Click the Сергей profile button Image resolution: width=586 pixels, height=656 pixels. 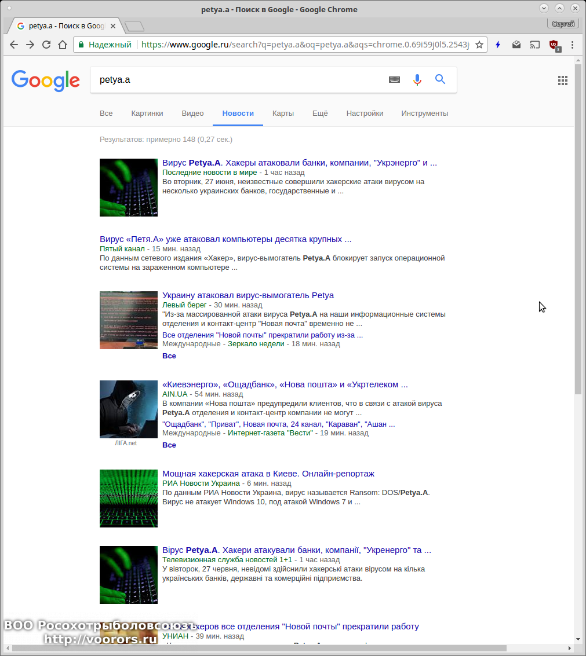pos(563,24)
